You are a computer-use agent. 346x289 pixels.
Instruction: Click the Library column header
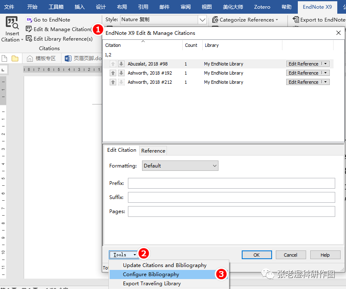coord(242,45)
